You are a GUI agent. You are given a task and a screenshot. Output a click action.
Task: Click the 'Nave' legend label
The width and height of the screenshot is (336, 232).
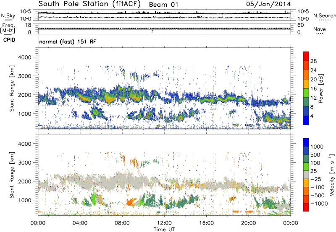point(320,29)
